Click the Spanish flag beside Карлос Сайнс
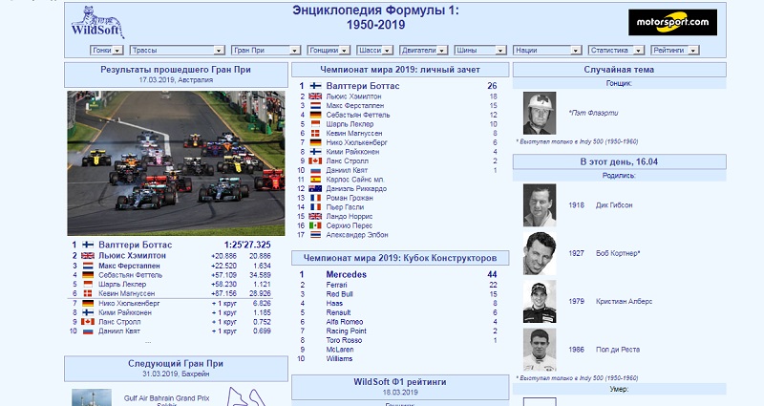Screen dimensions: 764x406 pos(315,179)
